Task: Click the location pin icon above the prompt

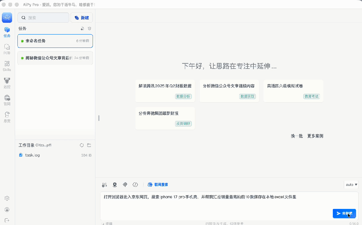Action: tap(115, 185)
